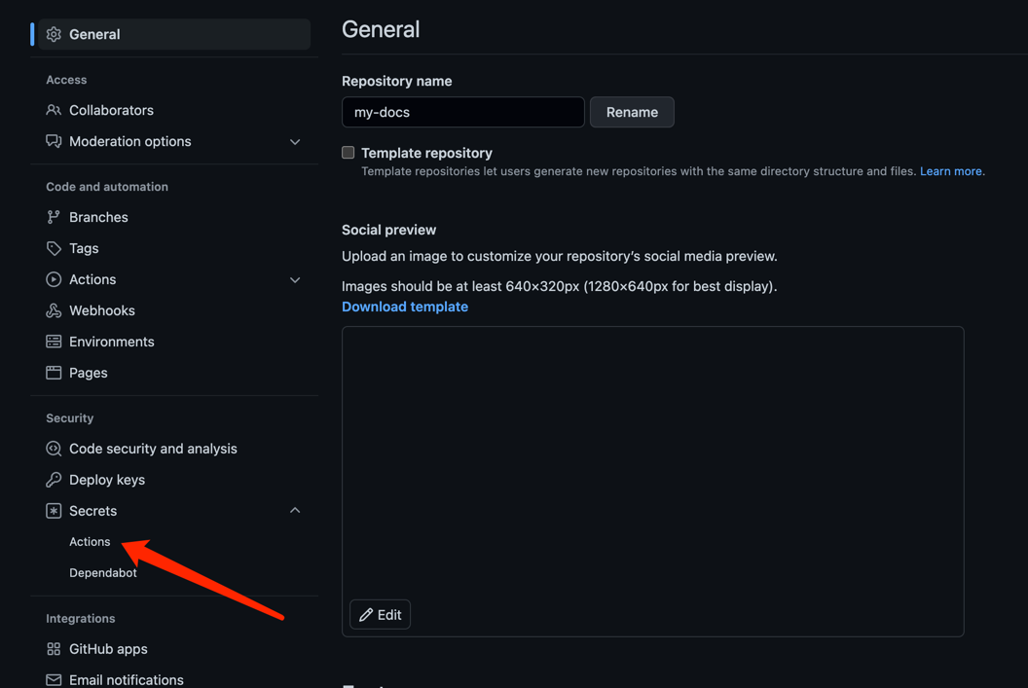
Task: Click the GitHub apps grid icon
Action: pos(54,649)
